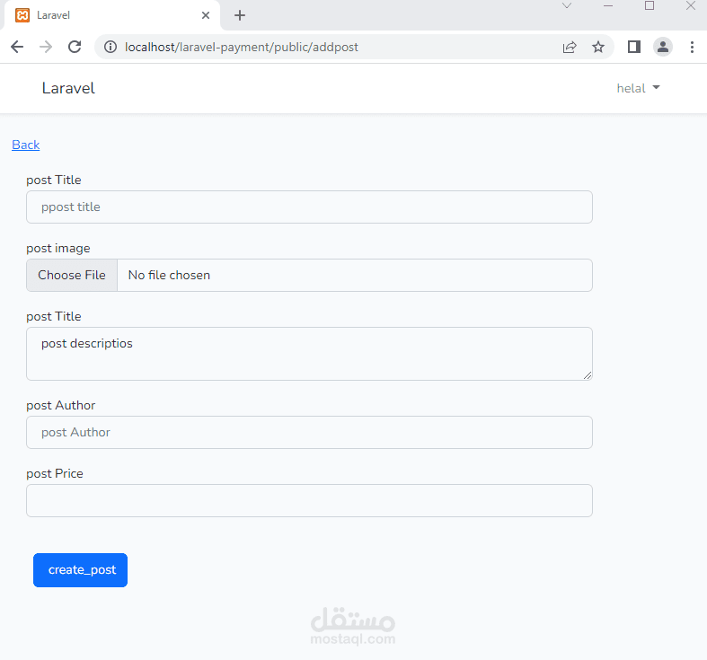707x660 pixels.
Task: Open the Laravel brand link
Action: tap(68, 88)
